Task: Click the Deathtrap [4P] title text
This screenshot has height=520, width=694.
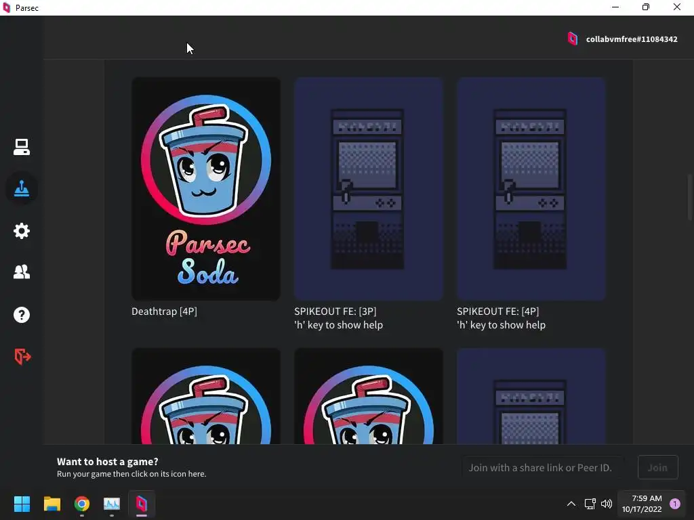Action: (164, 311)
